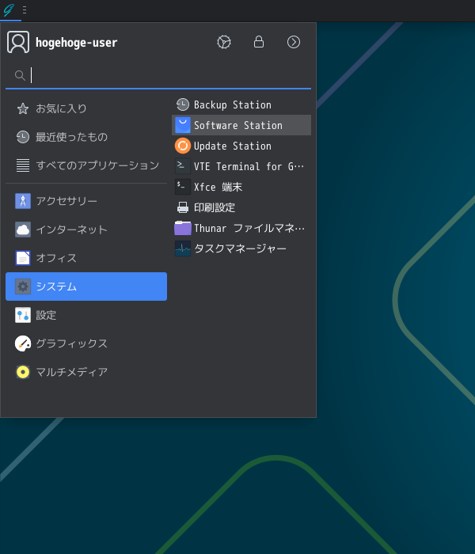The width and height of the screenshot is (475, 554).
Task: Launch タスクマネージャー task manager
Action: pos(241,249)
